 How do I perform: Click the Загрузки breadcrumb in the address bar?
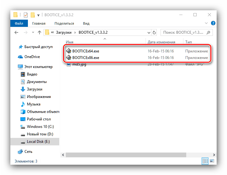coord(64,32)
